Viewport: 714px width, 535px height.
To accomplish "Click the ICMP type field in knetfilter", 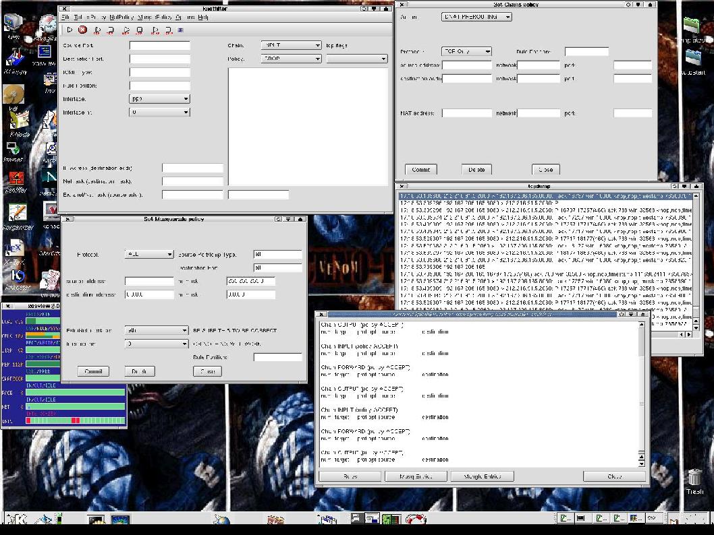I will point(159,72).
